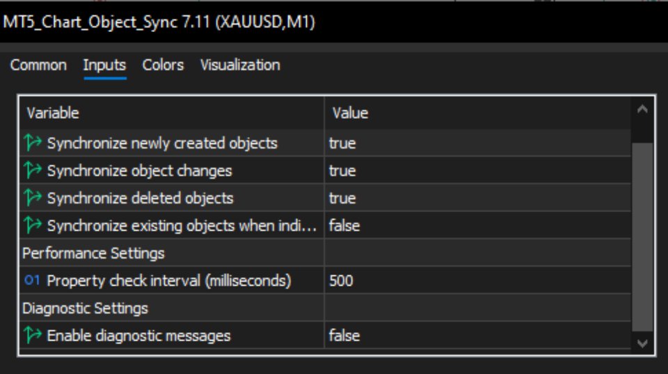Click the boolean icon beside Synchronize newly created objects
The height and width of the screenshot is (374, 668).
click(33, 143)
